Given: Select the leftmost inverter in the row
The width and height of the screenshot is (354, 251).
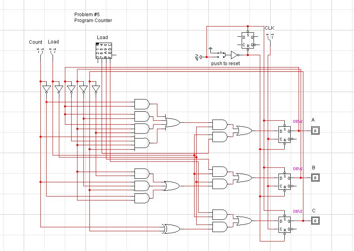Looking at the screenshot, I should point(46,88).
